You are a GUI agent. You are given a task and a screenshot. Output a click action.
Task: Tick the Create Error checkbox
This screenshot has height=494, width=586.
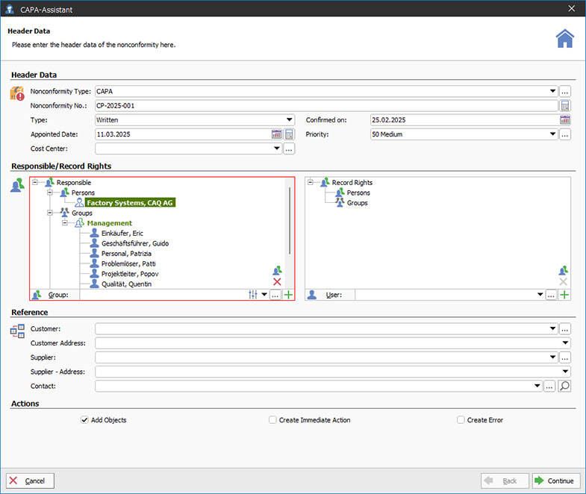click(x=461, y=420)
